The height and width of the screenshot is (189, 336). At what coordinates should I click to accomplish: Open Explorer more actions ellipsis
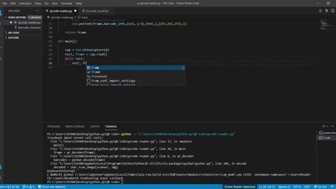click(37, 10)
